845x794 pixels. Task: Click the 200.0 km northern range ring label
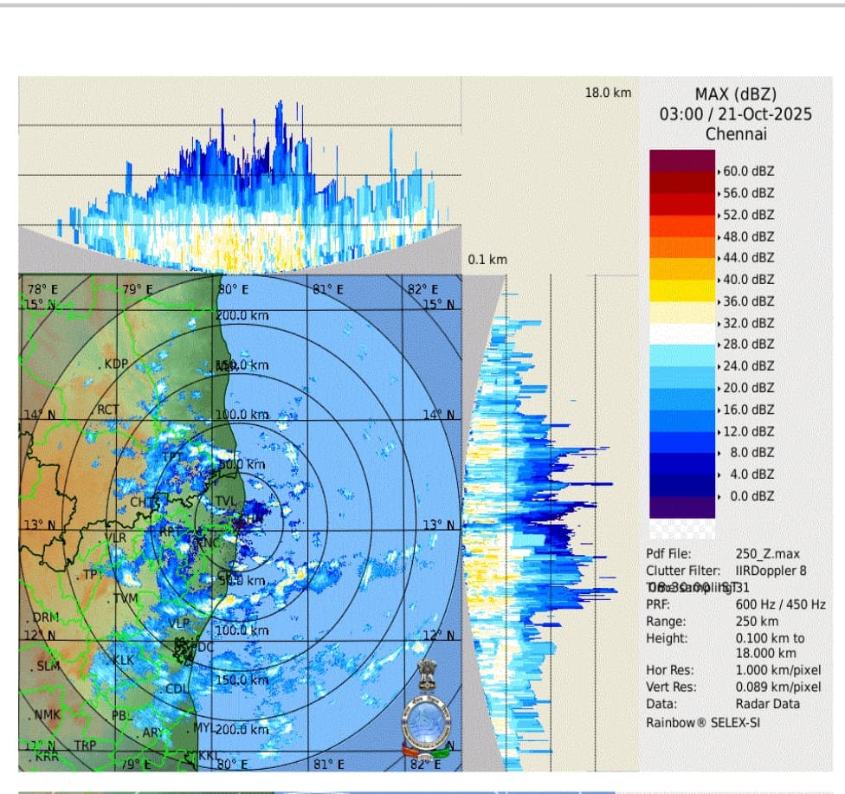coord(242,316)
